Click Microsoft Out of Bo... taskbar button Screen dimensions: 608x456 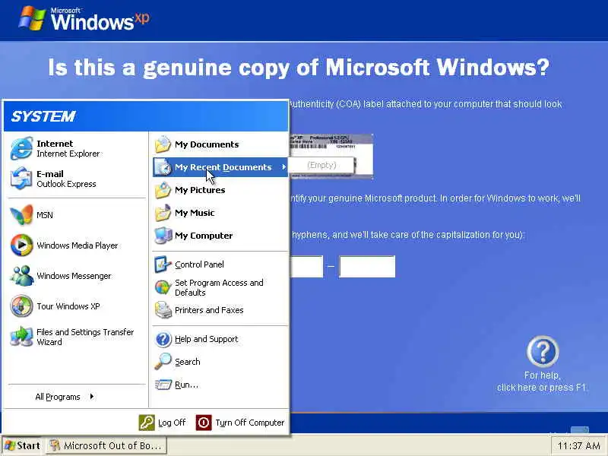pos(106,445)
